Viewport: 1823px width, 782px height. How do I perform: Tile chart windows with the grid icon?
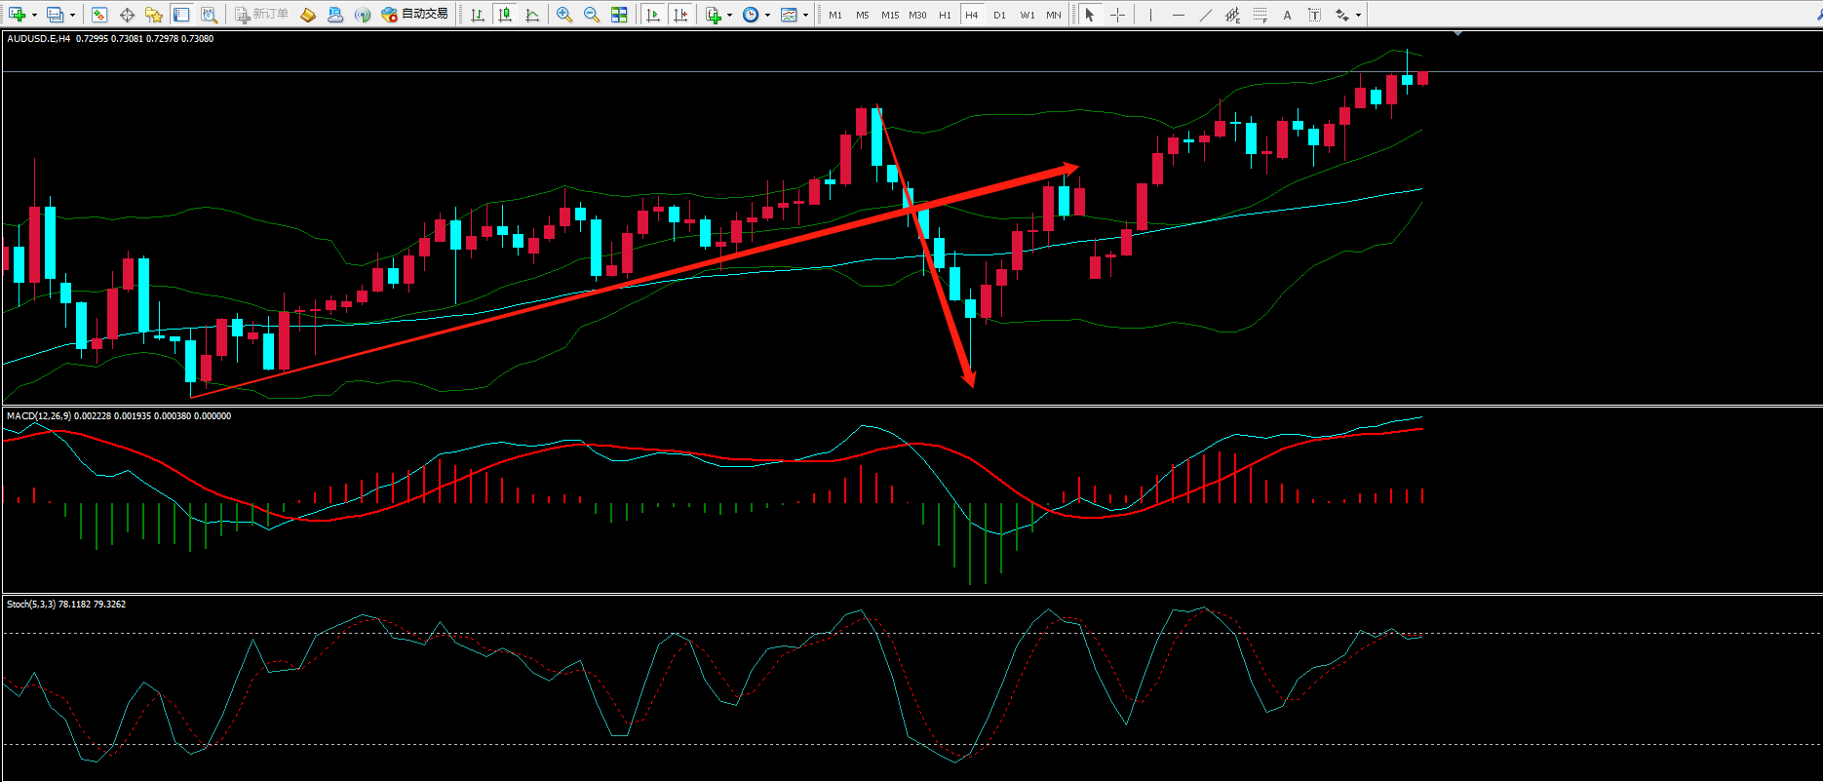pyautogui.click(x=619, y=15)
